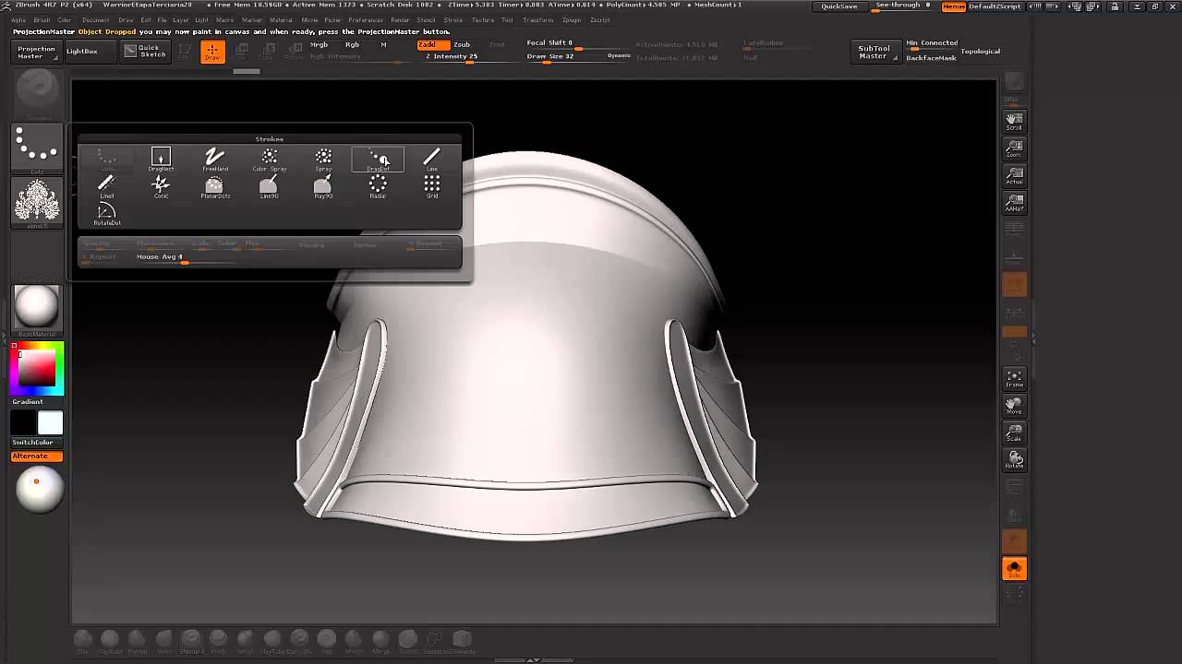This screenshot has width=1182, height=664.
Task: Open the Tool menu
Action: (507, 19)
